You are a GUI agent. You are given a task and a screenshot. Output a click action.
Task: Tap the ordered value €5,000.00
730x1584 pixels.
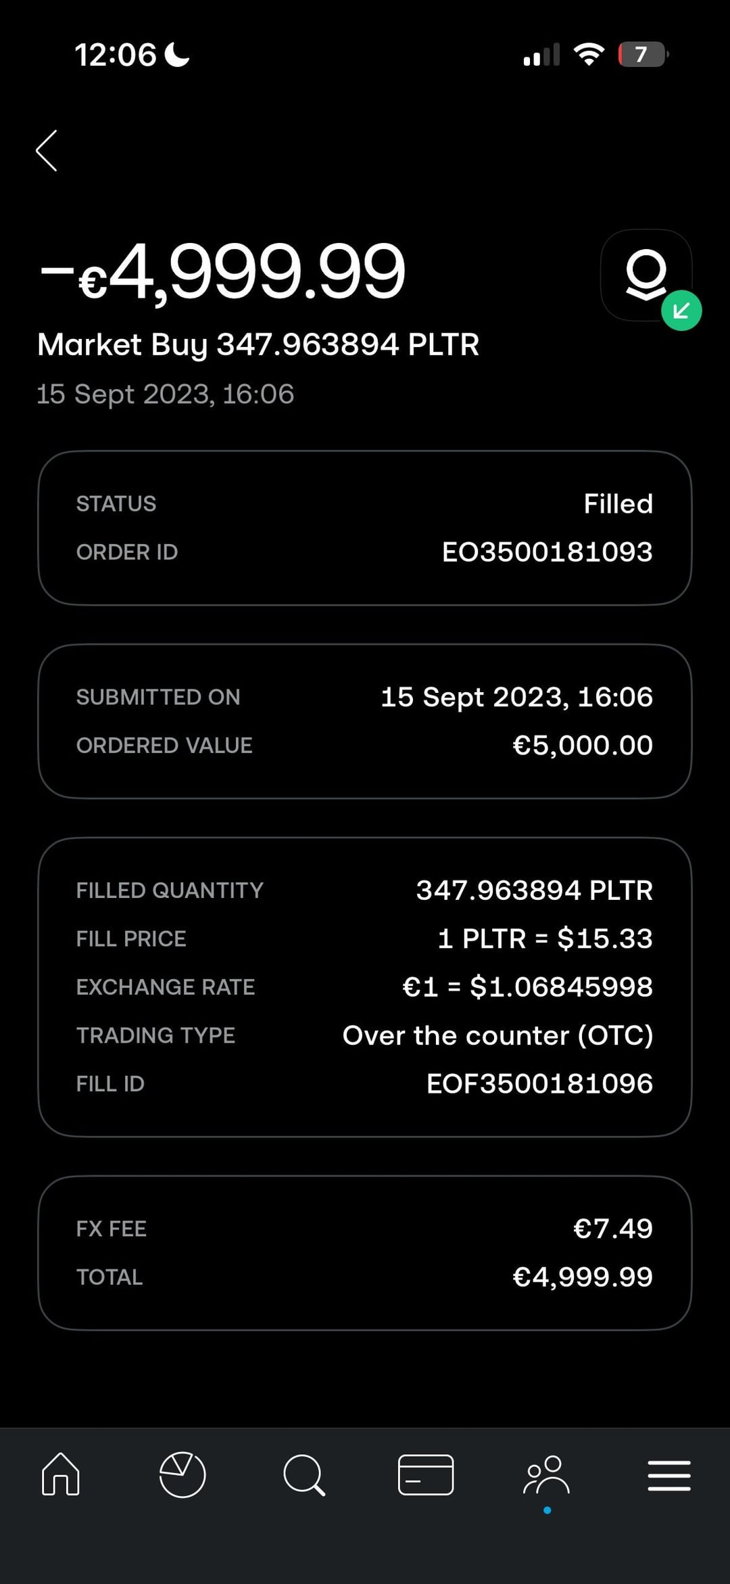(582, 746)
